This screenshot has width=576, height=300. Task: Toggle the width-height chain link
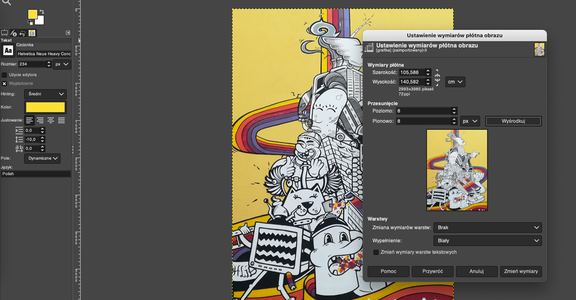click(x=437, y=77)
